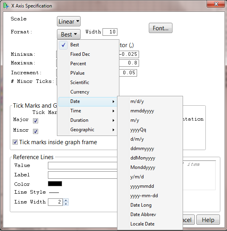Open the Format Best dropdown

tap(69, 34)
